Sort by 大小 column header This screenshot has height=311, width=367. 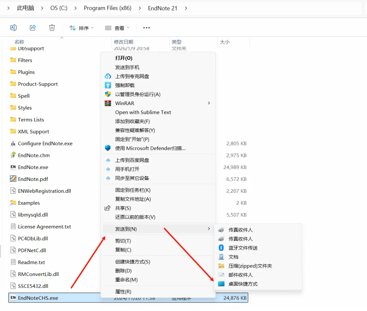pos(225,42)
